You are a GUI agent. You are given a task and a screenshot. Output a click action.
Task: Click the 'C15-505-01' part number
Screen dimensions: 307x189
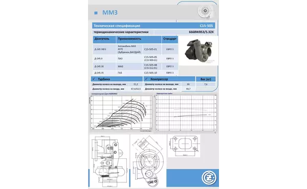tap(150, 49)
